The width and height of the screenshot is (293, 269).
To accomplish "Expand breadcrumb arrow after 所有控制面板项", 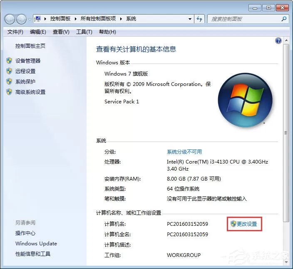I will click(x=121, y=19).
